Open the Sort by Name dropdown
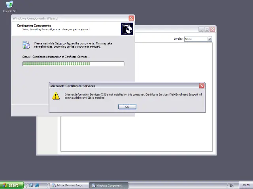Image resolution: width=253 pixels, height=189 pixels. click(198, 39)
